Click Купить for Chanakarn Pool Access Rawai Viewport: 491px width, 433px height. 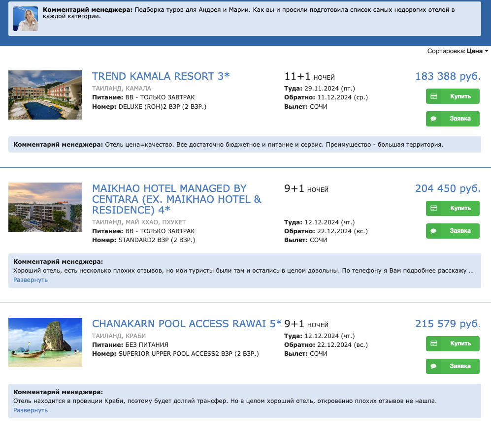pos(453,343)
